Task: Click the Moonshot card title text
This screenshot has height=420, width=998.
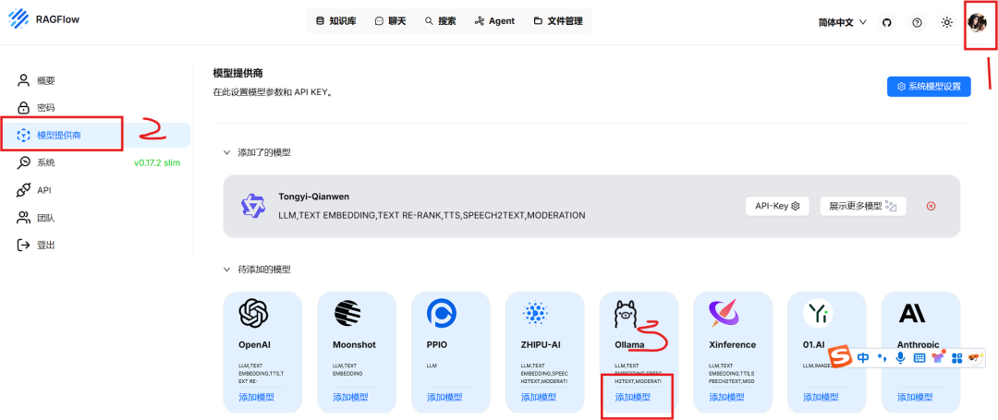Action: 354,344
